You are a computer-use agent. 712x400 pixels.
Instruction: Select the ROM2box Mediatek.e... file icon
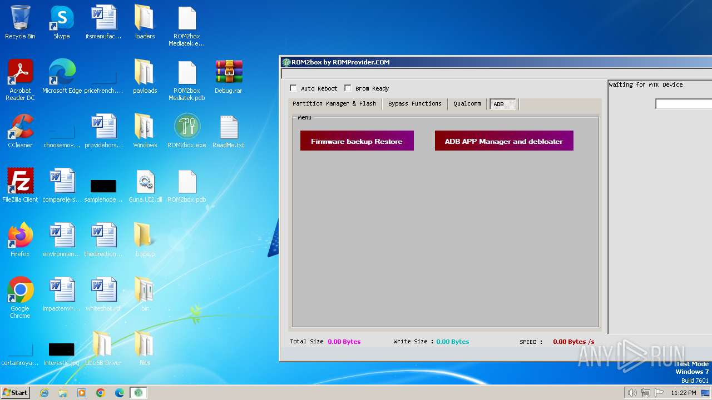tap(187, 26)
